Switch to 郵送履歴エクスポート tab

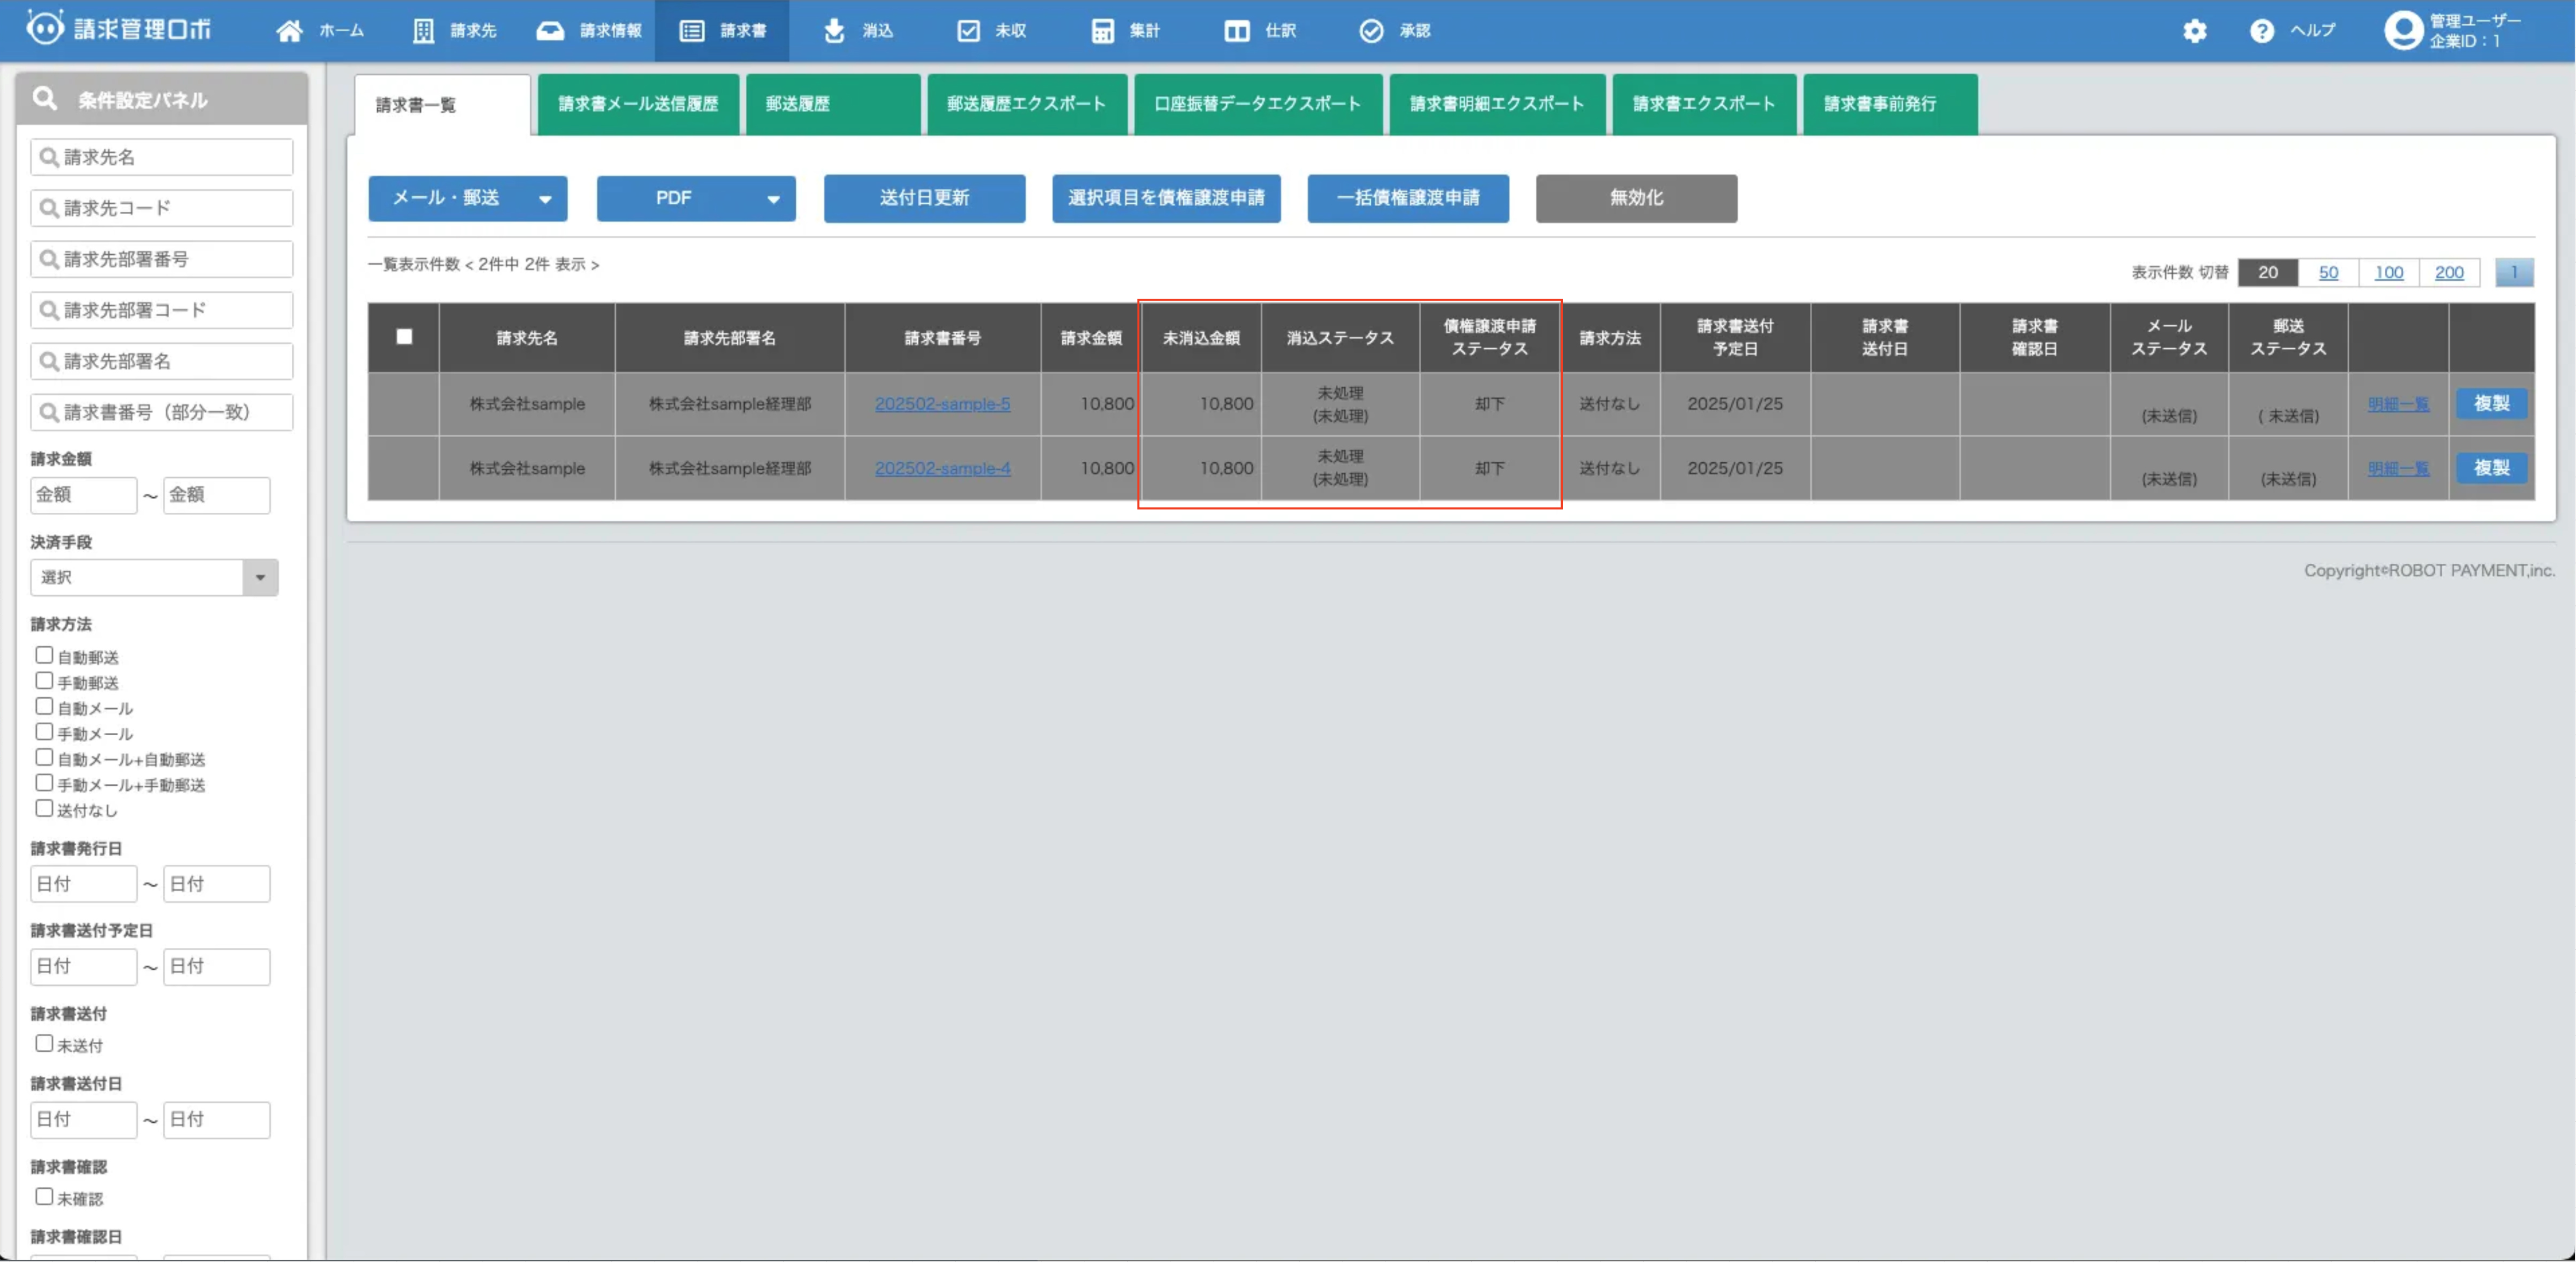tap(1027, 104)
